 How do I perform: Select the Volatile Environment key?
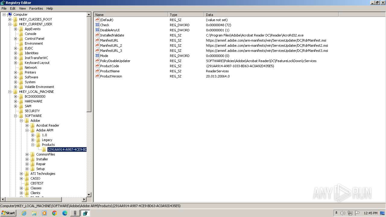[39, 87]
